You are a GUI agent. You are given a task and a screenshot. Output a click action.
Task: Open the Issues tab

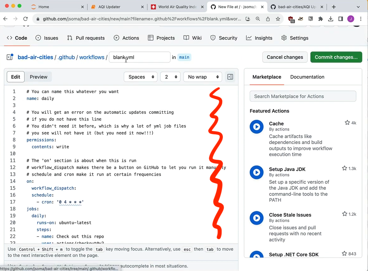point(47,38)
